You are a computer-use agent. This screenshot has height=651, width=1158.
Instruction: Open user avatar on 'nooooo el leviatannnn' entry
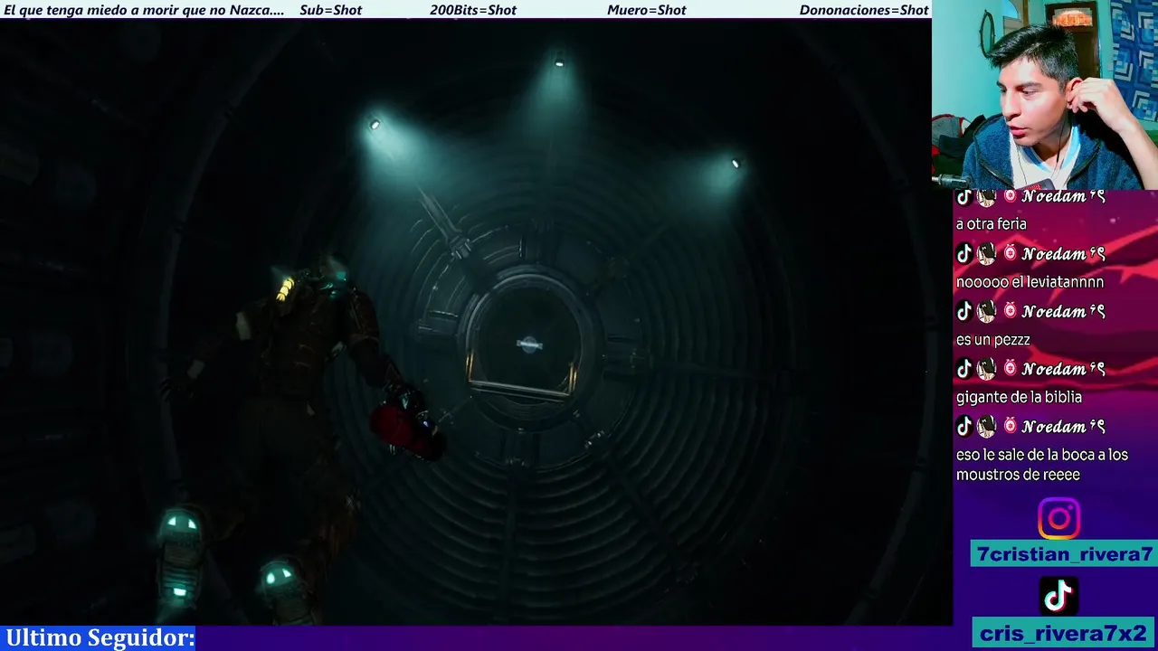[987, 254]
